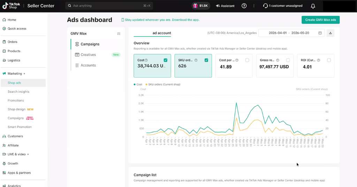Click the Campaign list heading
Image resolution: width=357 pixels, height=187 pixels.
[x=145, y=175]
